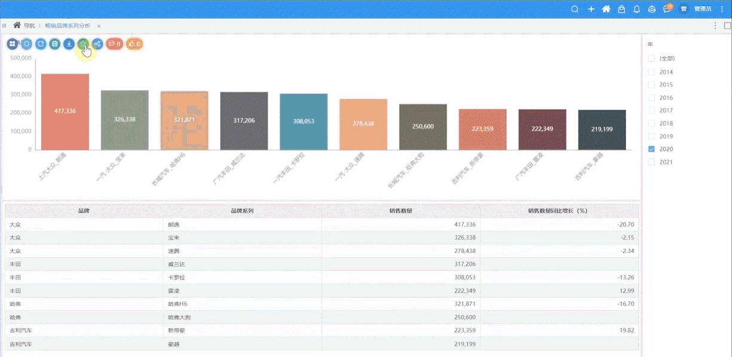732x357 pixels.
Task: Click the 417,336 bar for 上汽大众_朗逸
Action: coord(65,112)
